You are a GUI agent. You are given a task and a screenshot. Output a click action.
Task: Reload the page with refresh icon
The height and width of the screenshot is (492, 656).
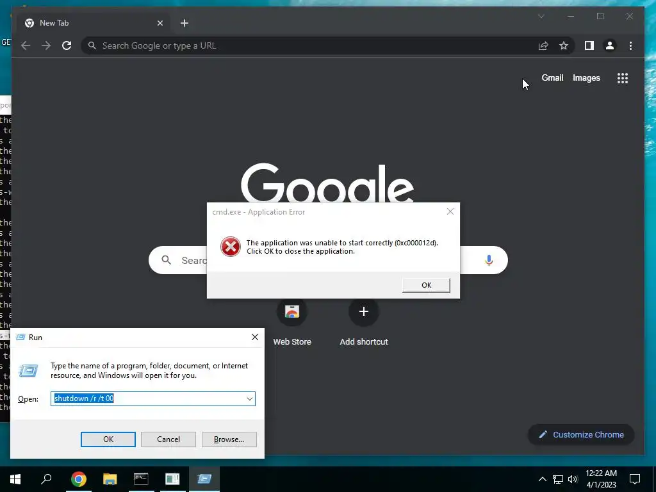click(x=67, y=45)
